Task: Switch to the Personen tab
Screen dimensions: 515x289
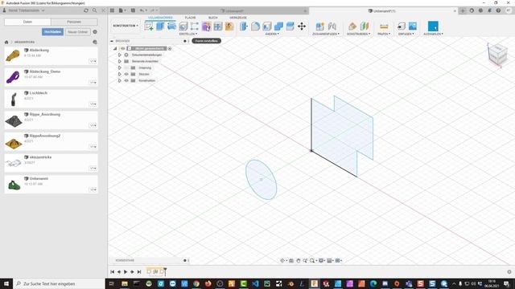Action: click(x=74, y=22)
